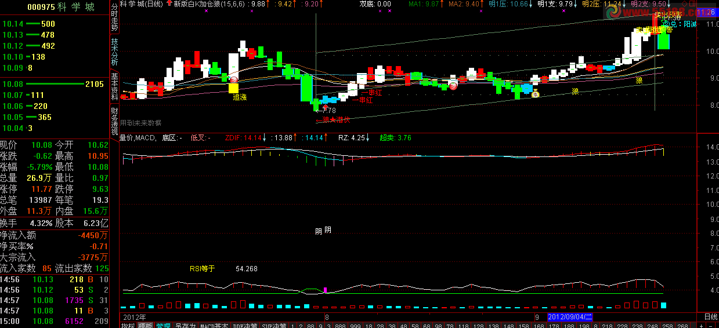This screenshot has height=328, width=719.
Task: Click the 用到未来数据 notice text
Action: (x=140, y=123)
